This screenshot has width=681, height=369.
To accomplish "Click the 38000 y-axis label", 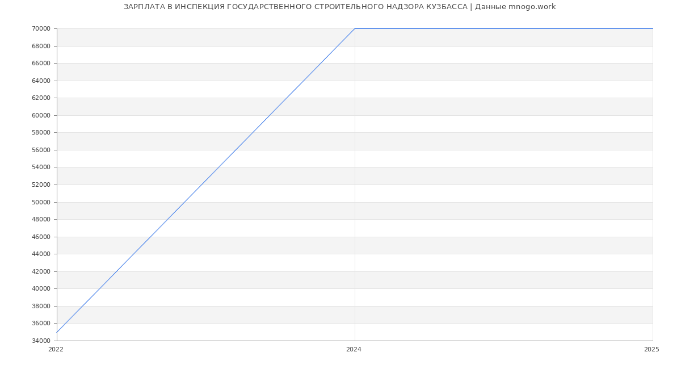I will (41, 306).
